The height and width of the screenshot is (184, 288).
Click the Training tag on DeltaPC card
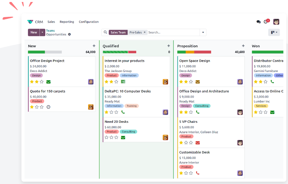click(x=132, y=106)
